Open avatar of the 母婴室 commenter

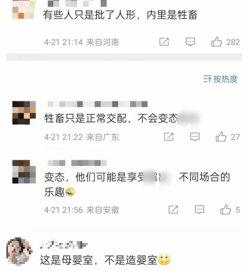click(x=19, y=251)
